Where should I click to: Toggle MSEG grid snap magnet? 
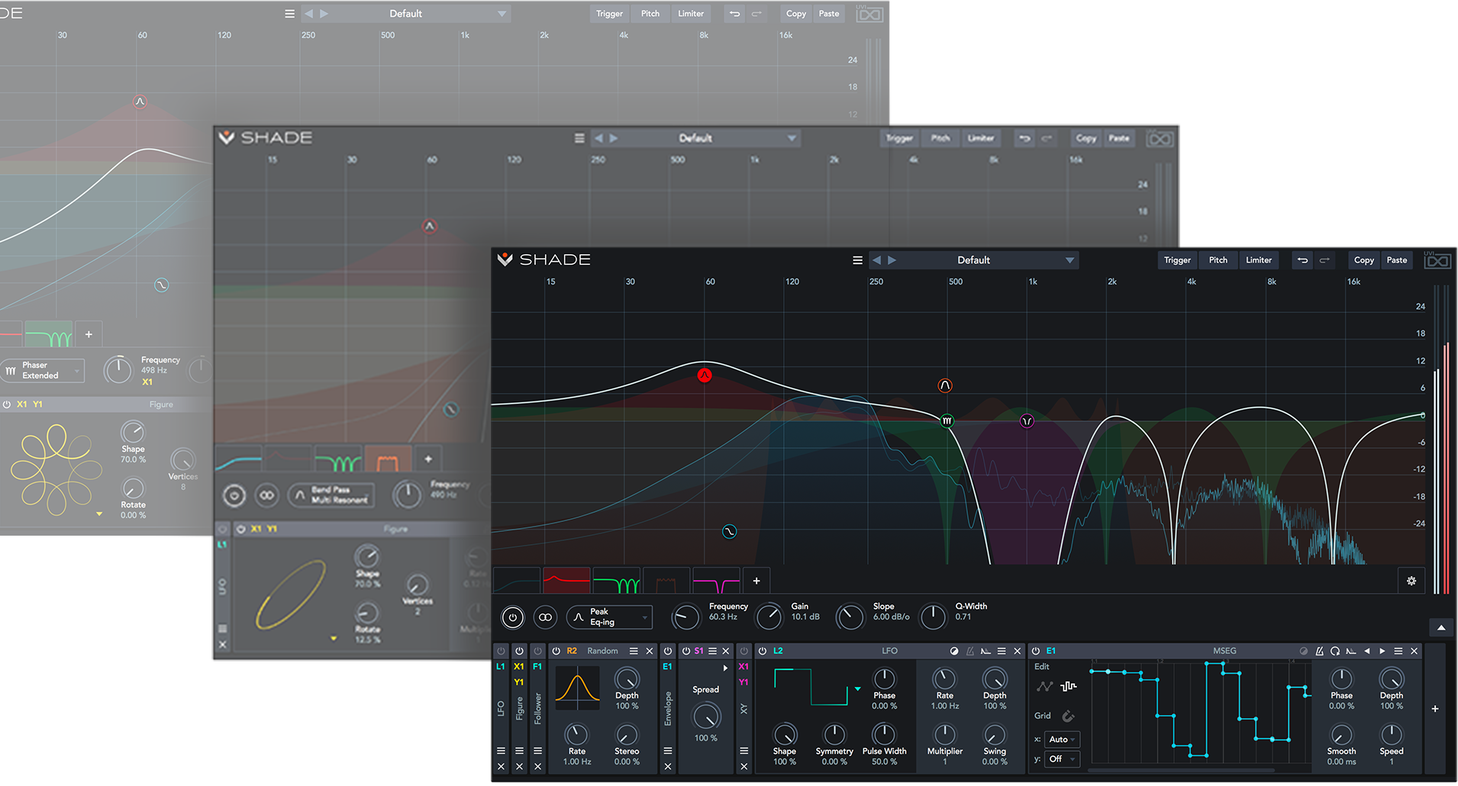point(1068,716)
